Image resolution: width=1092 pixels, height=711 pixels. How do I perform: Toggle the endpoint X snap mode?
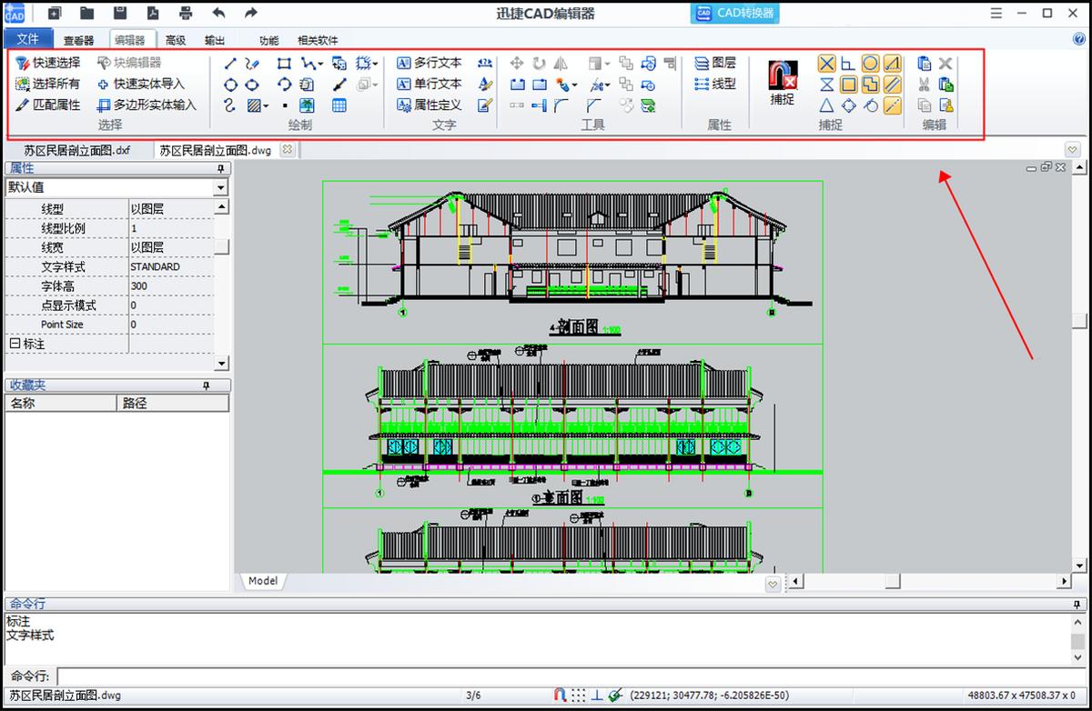826,63
